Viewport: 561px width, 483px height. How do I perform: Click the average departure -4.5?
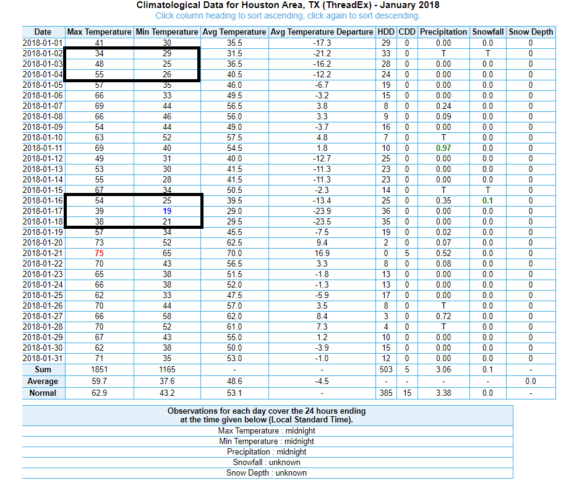tap(322, 382)
